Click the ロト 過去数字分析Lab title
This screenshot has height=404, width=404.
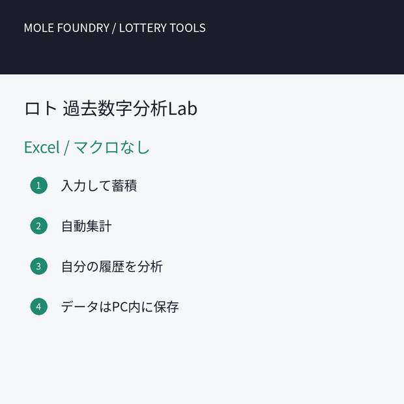(111, 108)
